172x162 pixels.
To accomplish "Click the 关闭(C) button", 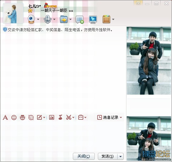I will click(84, 156).
